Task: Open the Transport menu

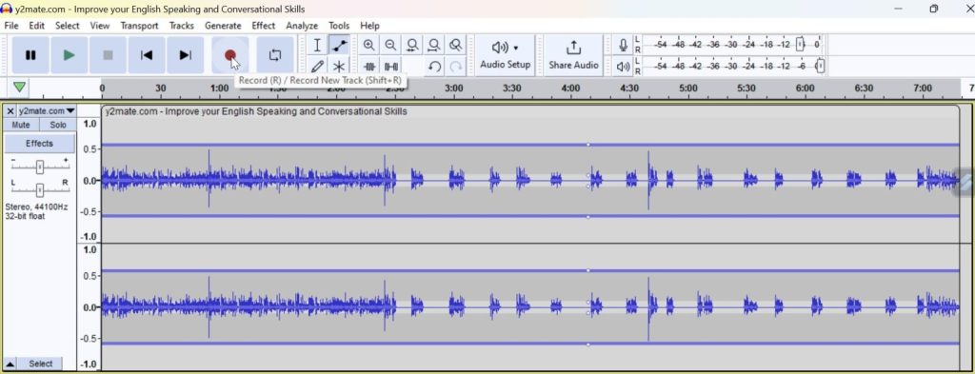Action: coord(139,26)
